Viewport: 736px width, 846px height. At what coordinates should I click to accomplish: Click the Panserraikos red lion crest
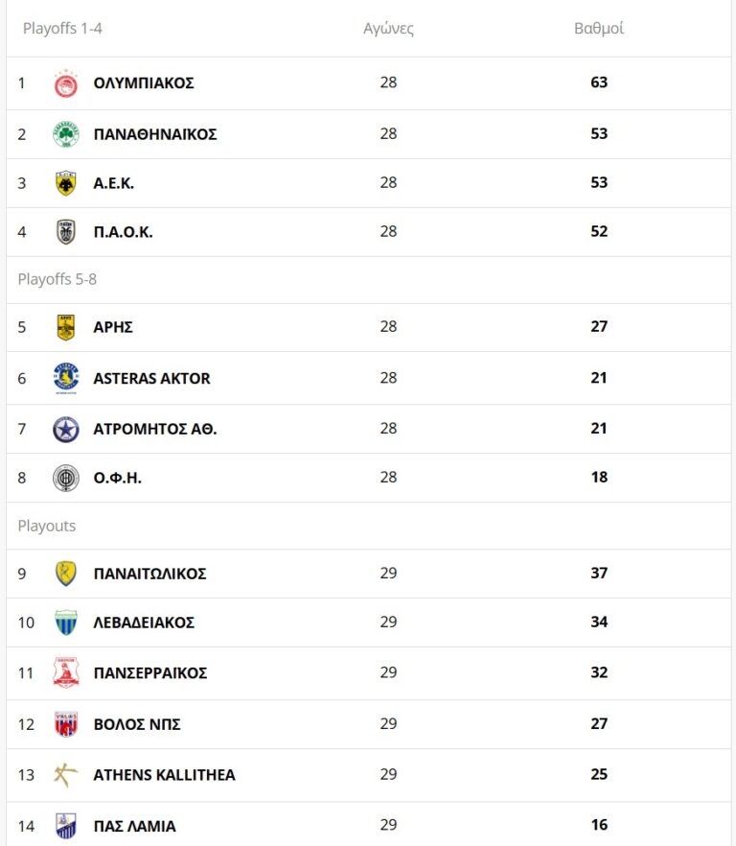pos(66,673)
